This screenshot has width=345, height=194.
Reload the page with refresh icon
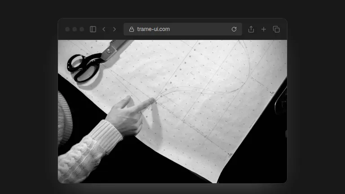point(234,29)
